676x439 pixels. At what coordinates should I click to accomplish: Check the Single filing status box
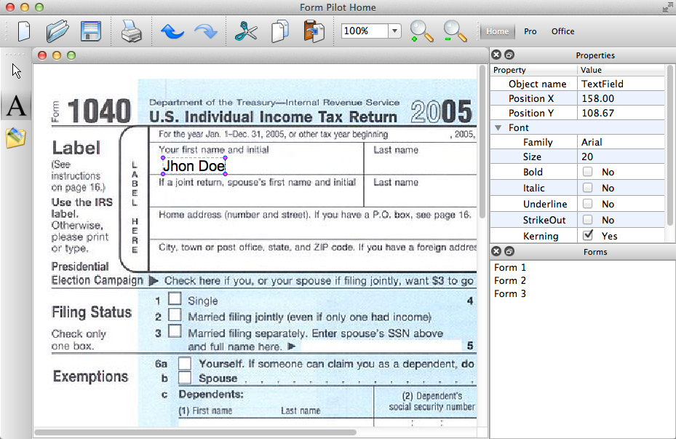pos(175,298)
